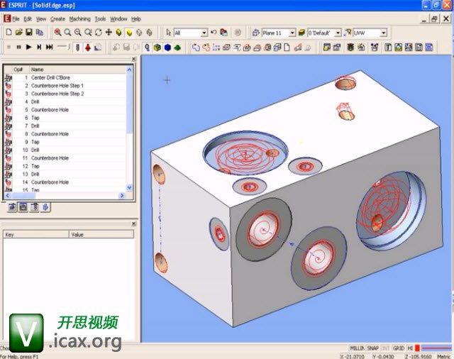Open the 'Plane 11' work plane dropdown

click(x=292, y=33)
